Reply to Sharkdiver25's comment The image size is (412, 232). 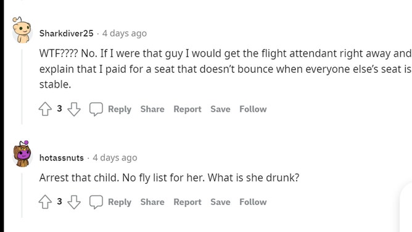pyautogui.click(x=120, y=109)
